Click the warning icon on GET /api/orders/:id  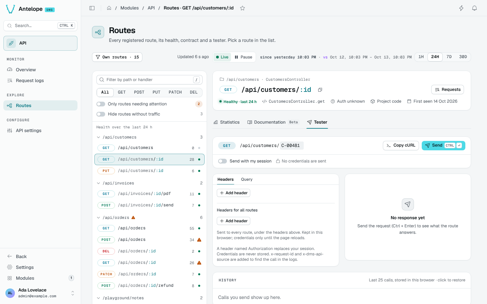click(199, 263)
